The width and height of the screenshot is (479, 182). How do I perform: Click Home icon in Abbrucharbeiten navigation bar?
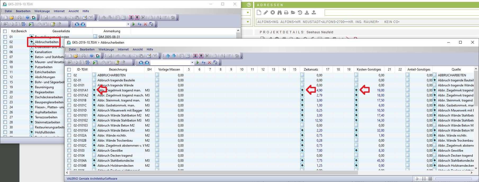click(215, 63)
